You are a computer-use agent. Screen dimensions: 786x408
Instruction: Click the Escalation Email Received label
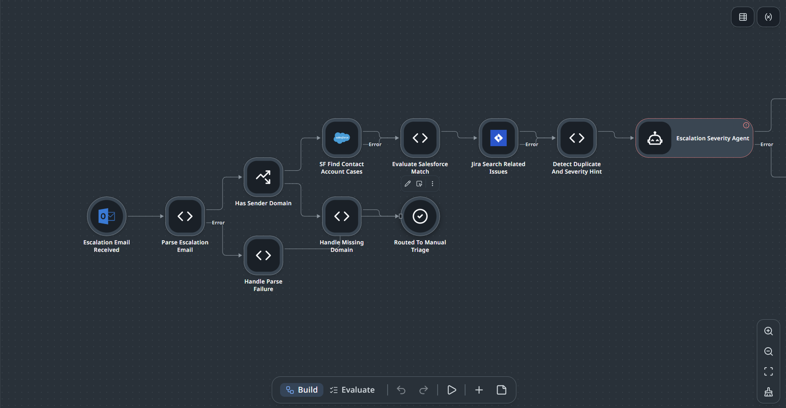[x=107, y=246]
